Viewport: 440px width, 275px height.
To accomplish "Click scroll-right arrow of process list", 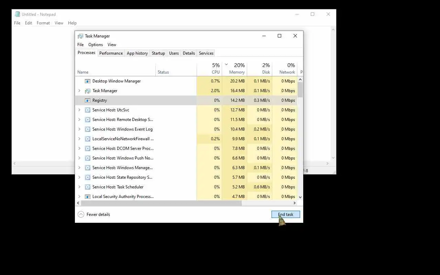I will pyautogui.click(x=295, y=203).
